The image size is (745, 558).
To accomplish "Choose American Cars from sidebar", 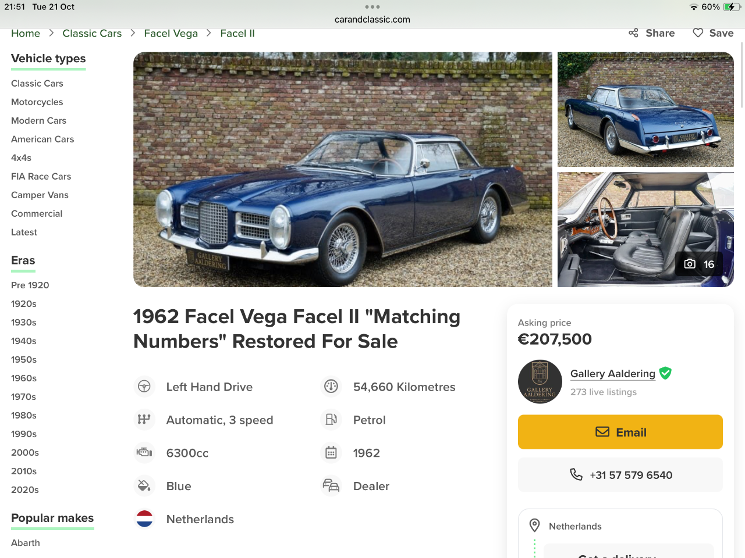I will click(42, 139).
